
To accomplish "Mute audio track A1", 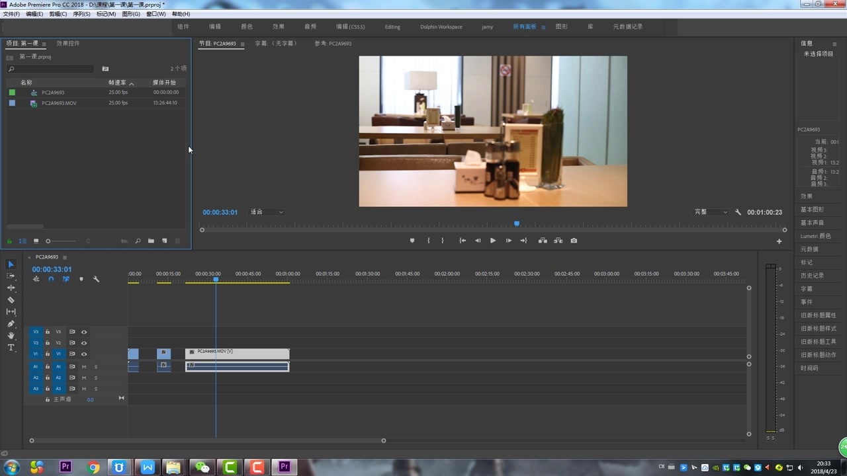I will coord(84,367).
